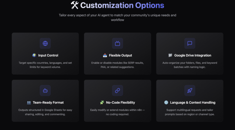Click the Team-Ready Format title
This screenshot has width=235, height=130.
[x=48, y=103]
